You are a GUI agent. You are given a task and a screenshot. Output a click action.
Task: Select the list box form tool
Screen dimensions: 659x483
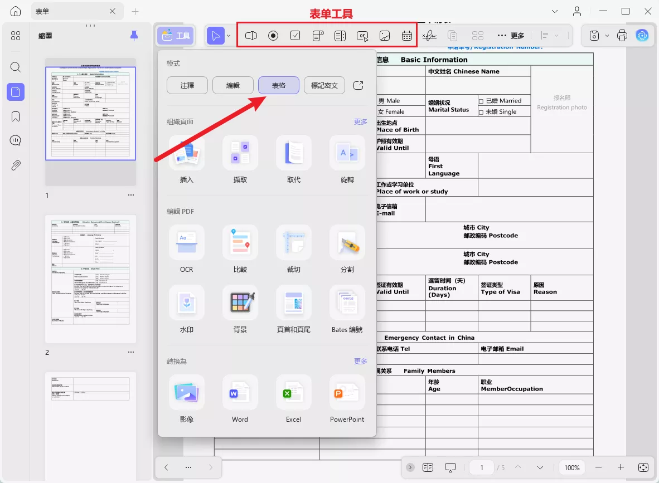pyautogui.click(x=340, y=36)
